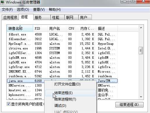This screenshot has height=113, width=150.
Task: Click memory value 5,852 K
Action: point(87,62)
